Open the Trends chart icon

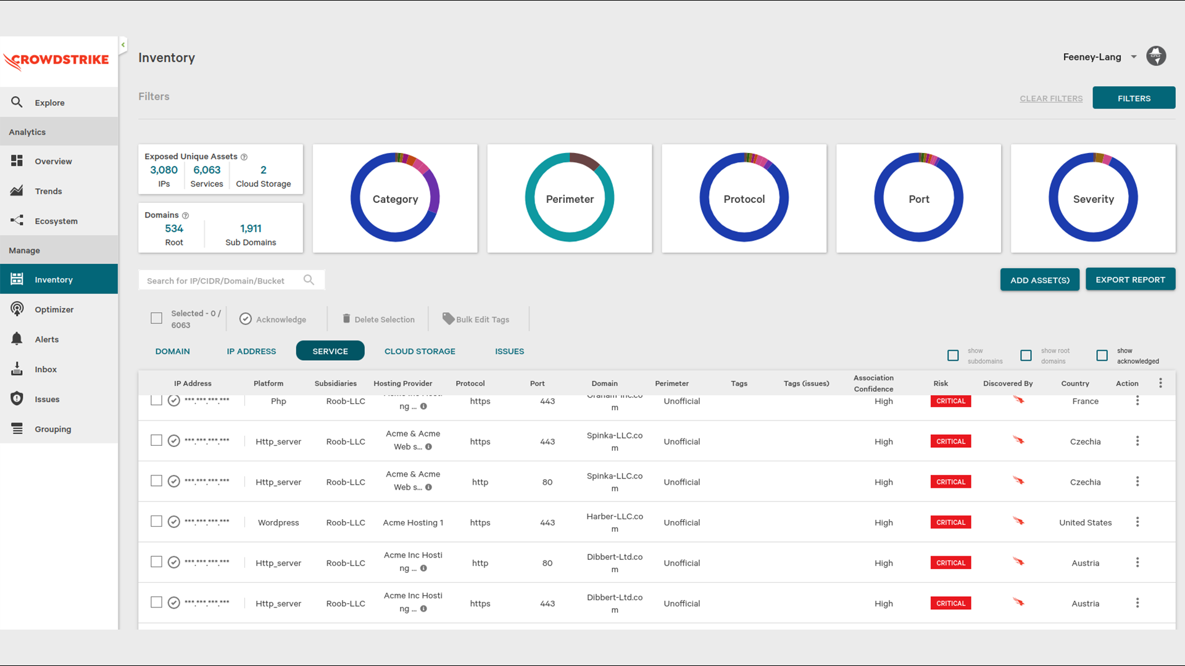click(17, 191)
